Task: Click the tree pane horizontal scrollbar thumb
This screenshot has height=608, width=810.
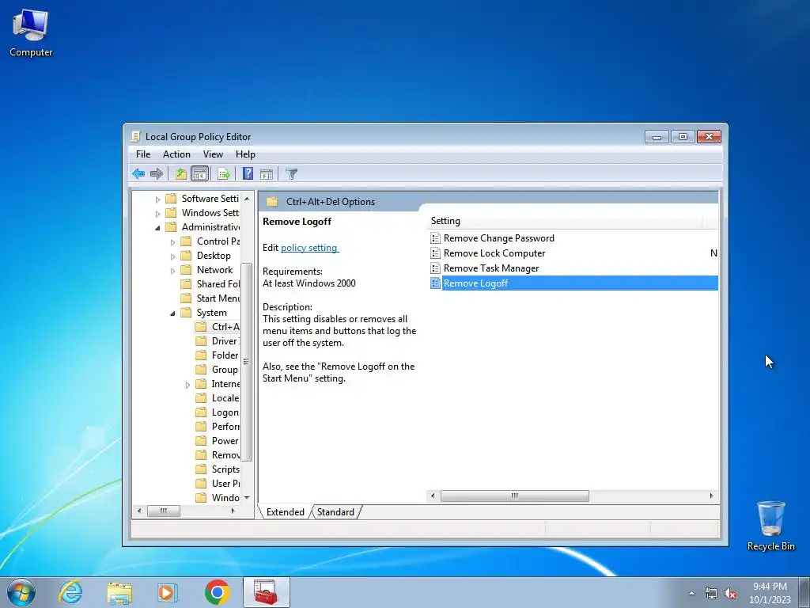Action: coord(164,511)
